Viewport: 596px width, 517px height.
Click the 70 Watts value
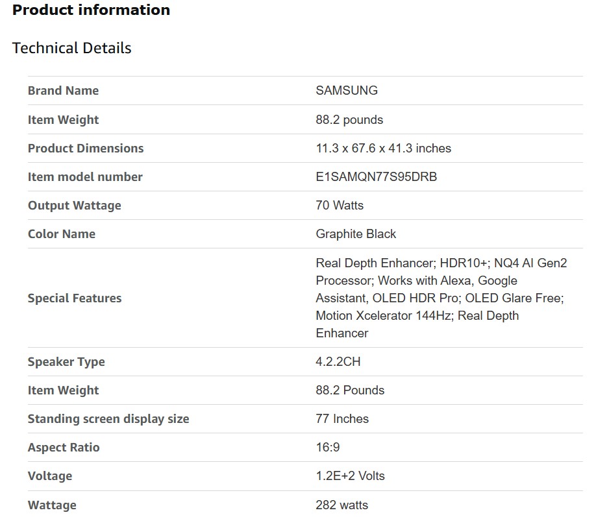(340, 206)
